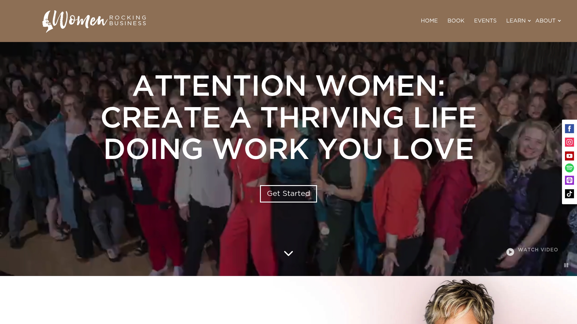The image size is (577, 324).
Task: Open the About navigation item
Action: 545,21
